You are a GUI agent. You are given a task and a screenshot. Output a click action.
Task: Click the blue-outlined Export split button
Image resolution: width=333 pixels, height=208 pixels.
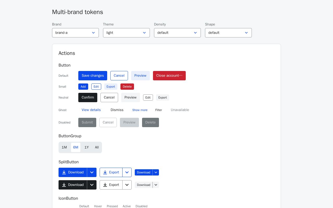[111, 172]
